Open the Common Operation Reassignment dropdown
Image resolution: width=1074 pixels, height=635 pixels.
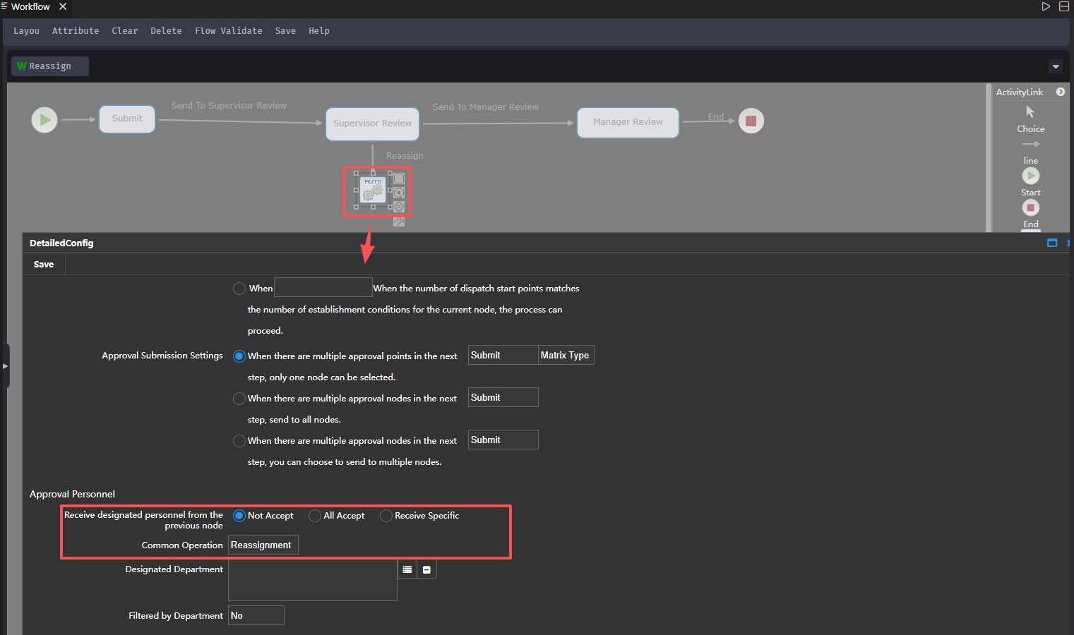click(x=263, y=545)
